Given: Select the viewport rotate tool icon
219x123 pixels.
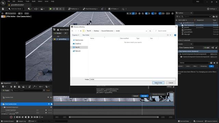Looking at the screenshot, I should click(x=133, y=13).
